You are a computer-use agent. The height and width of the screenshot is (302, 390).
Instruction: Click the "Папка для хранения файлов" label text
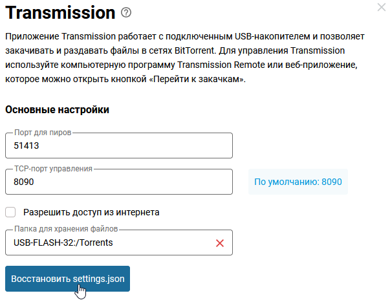coord(65,230)
